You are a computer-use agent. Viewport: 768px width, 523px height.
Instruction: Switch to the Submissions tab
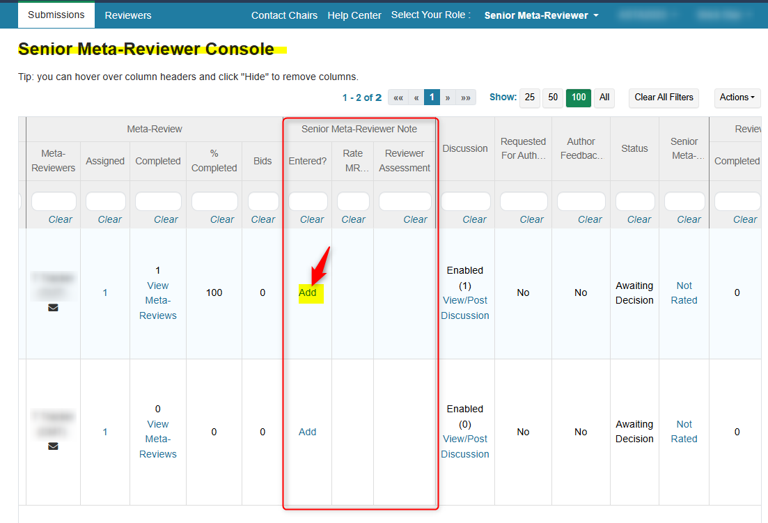(56, 15)
